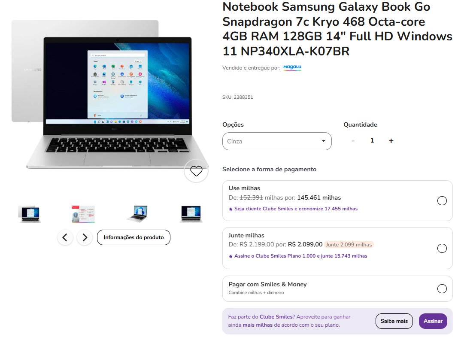Open Seja cliente Clube Smiles link
This screenshot has width=458, height=337.
pyautogui.click(x=296, y=209)
